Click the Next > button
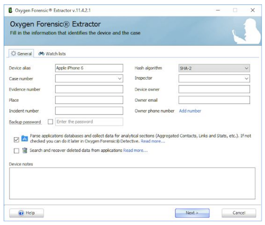The width and height of the screenshot is (265, 225). coord(192,213)
